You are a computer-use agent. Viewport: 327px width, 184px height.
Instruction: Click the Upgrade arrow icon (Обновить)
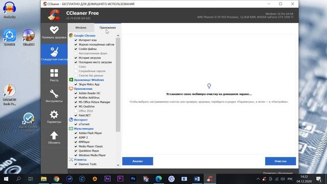54,135
